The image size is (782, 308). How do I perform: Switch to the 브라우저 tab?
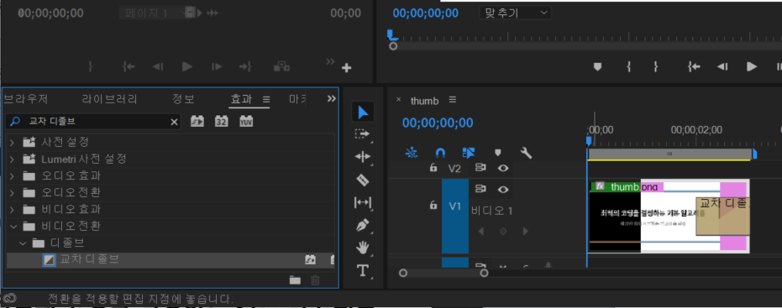tap(25, 99)
